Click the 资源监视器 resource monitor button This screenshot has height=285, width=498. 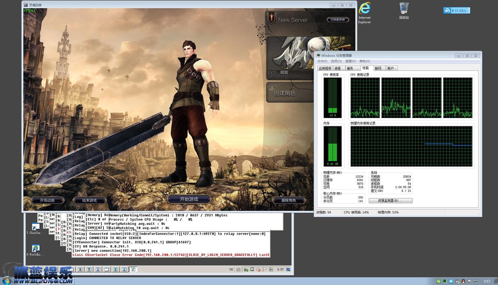[x=391, y=201]
